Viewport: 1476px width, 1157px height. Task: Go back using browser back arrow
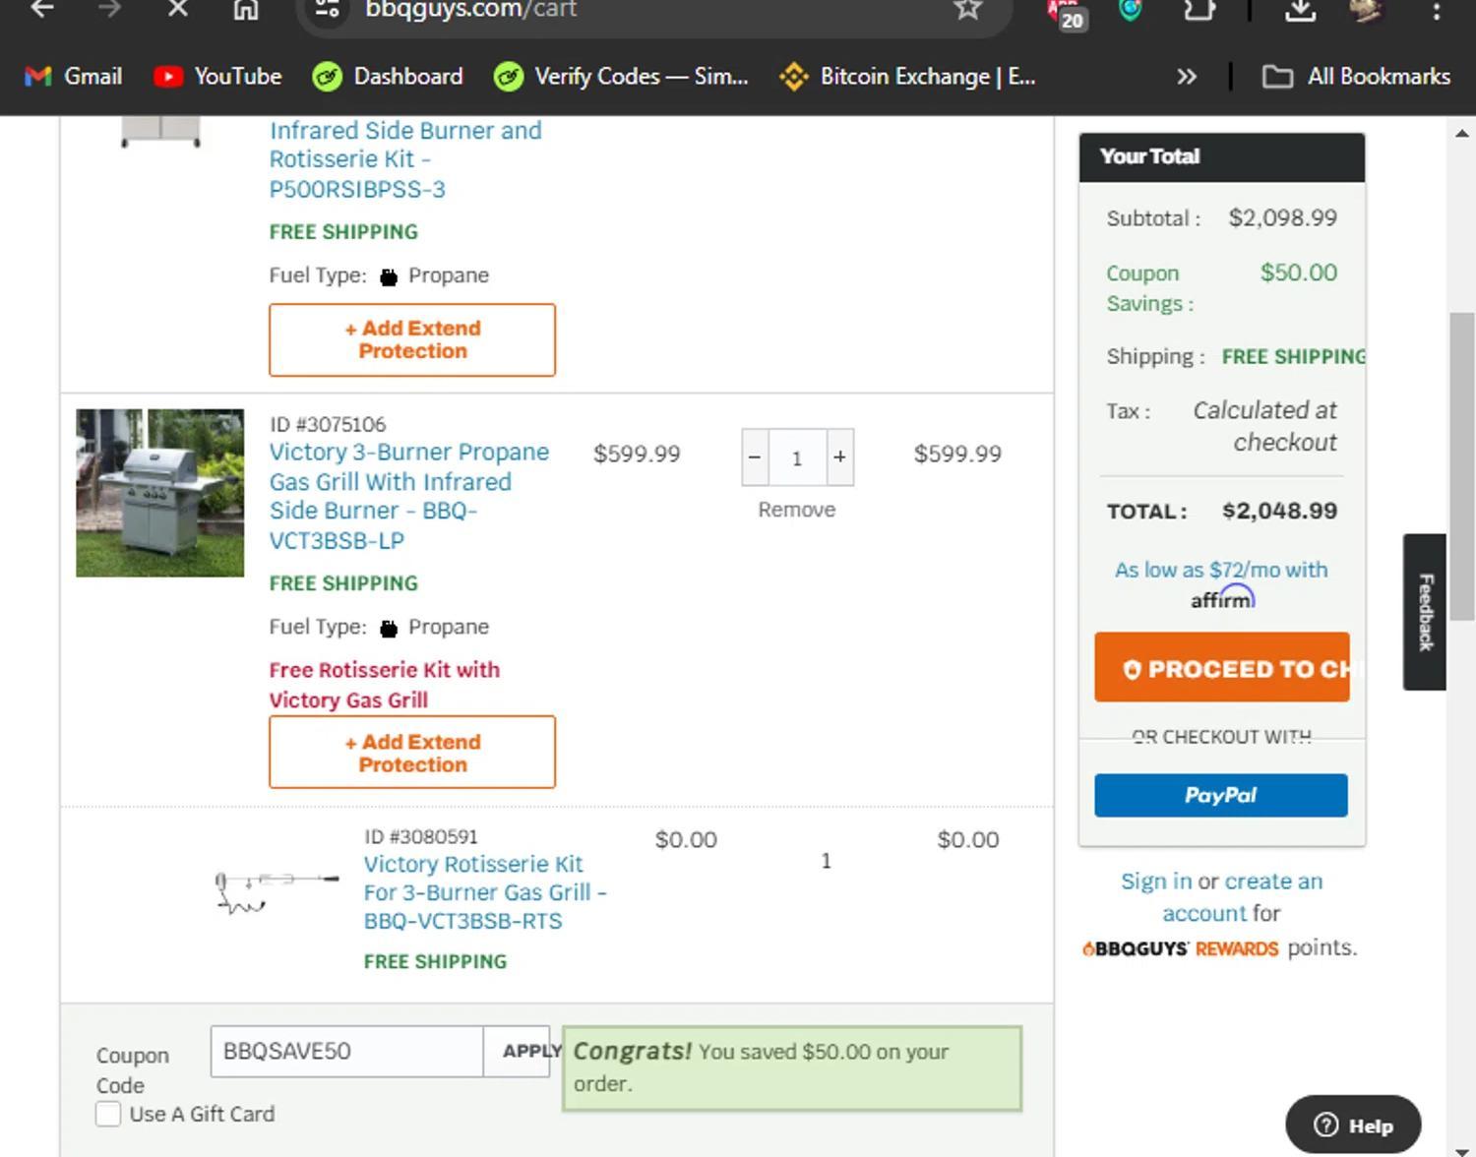(42, 9)
